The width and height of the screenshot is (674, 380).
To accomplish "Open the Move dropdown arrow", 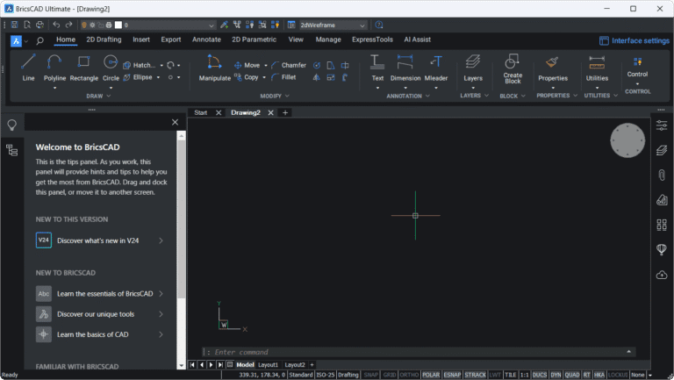I will pyautogui.click(x=266, y=65).
